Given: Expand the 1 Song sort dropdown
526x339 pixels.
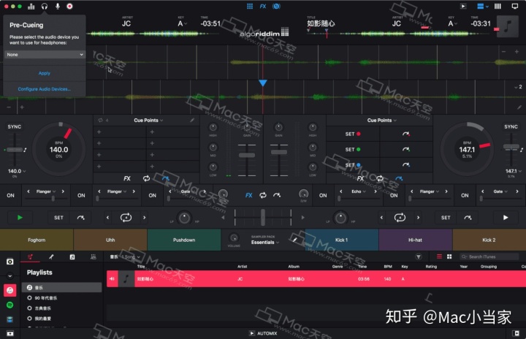Looking at the screenshot, I should tap(131, 256).
